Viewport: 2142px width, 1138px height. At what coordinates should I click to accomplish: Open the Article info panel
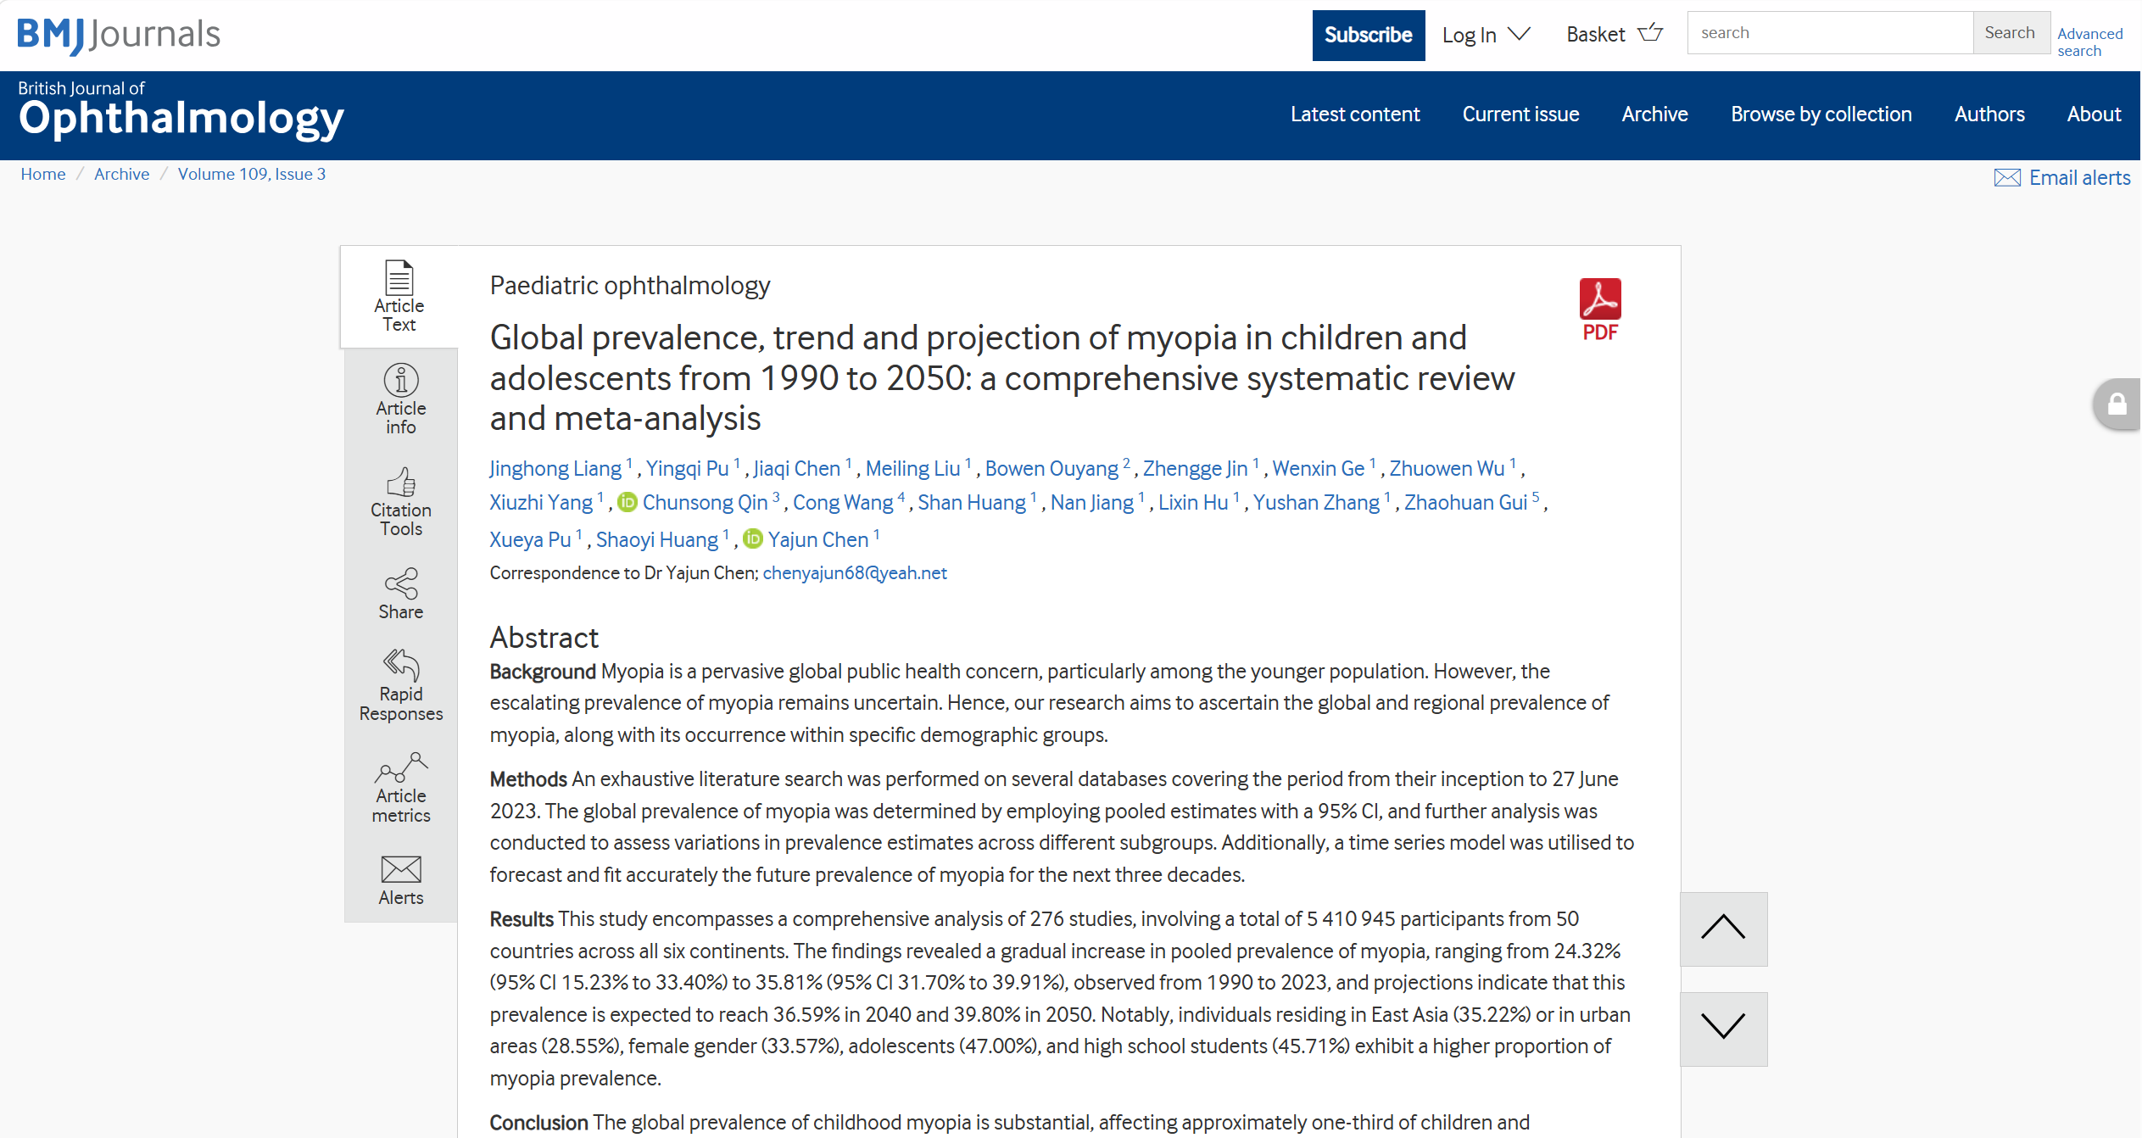coord(401,399)
